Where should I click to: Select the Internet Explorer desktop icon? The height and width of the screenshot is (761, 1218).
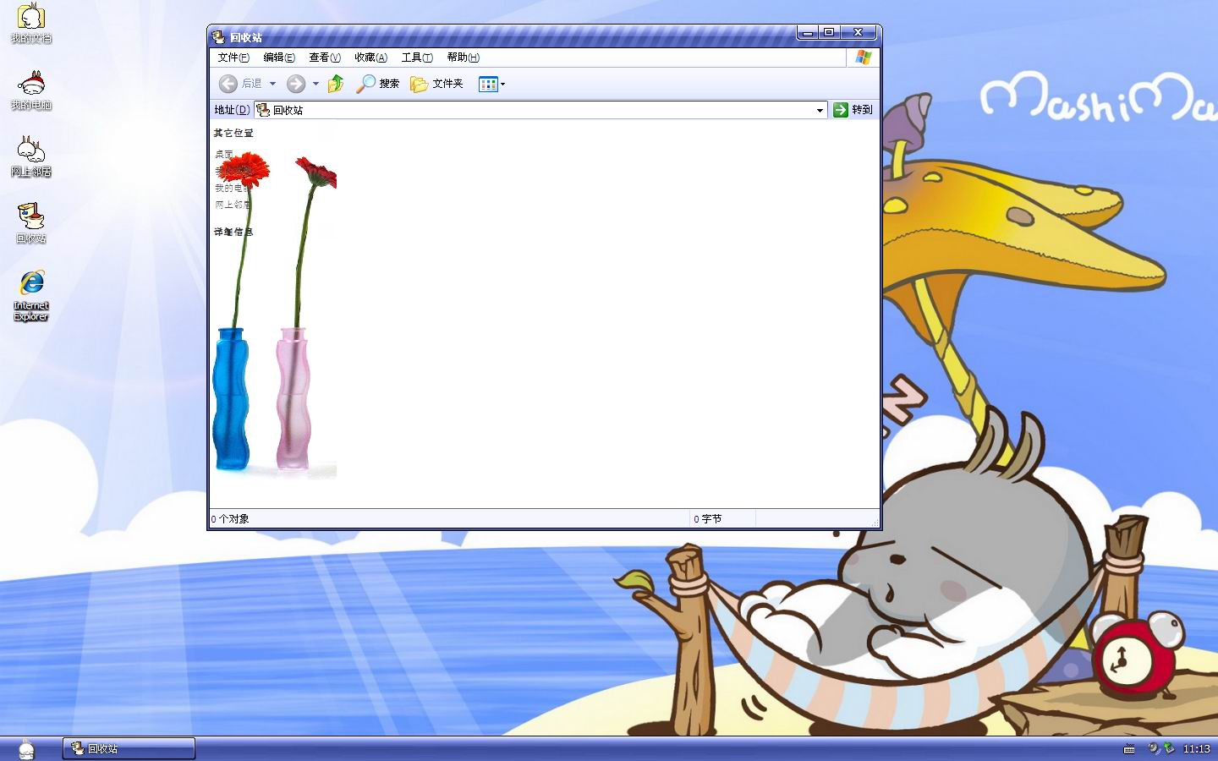pyautogui.click(x=31, y=295)
